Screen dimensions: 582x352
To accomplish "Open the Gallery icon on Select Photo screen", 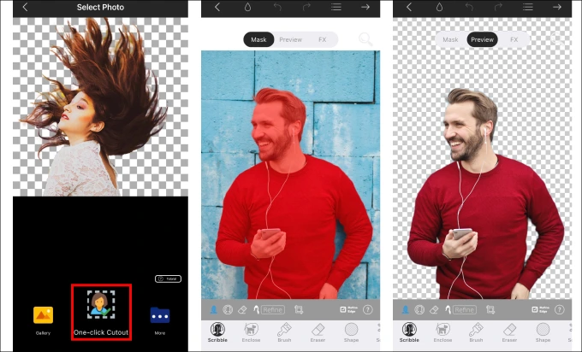I will tap(43, 315).
